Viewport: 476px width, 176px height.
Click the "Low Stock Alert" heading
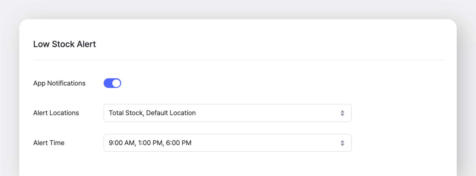point(64,44)
